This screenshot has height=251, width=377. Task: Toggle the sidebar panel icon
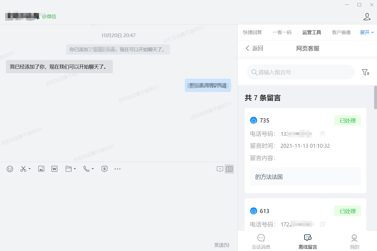(x=229, y=169)
